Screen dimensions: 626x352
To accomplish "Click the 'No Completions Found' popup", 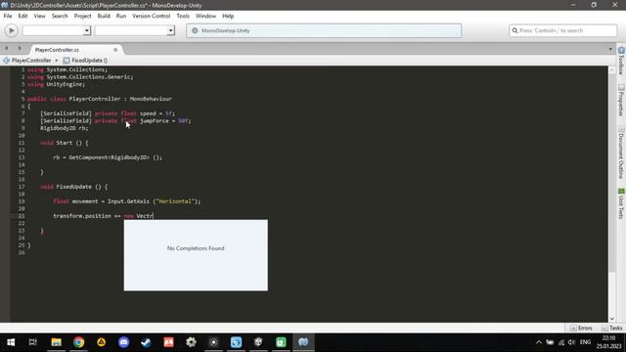I will [x=196, y=255].
